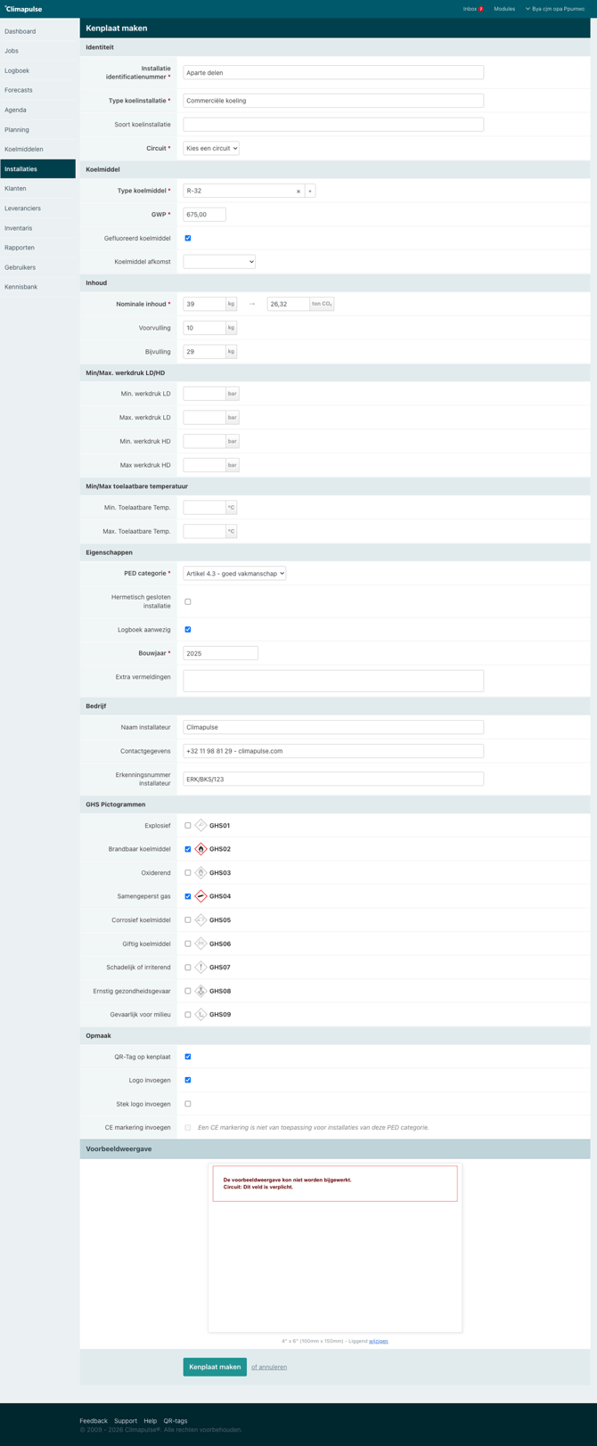Viewport: 597px width, 1446px height.
Task: Open Rapporten in sidebar
Action: pyautogui.click(x=37, y=248)
